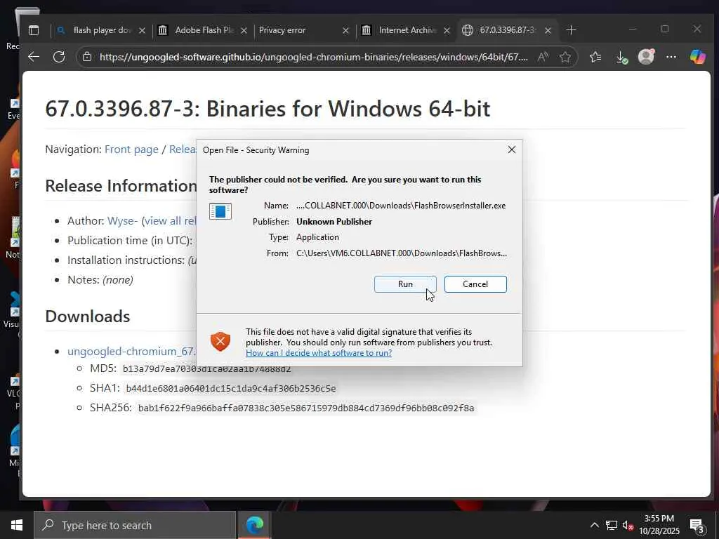Open Edge Settings and more menu

click(x=671, y=57)
